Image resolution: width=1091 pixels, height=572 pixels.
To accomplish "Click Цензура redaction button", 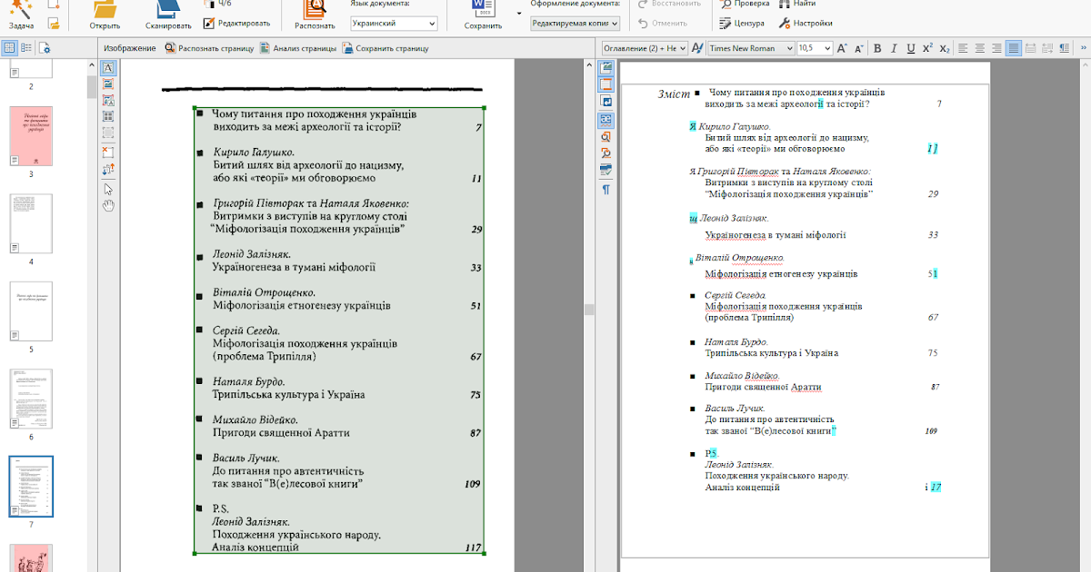I will coord(742,23).
